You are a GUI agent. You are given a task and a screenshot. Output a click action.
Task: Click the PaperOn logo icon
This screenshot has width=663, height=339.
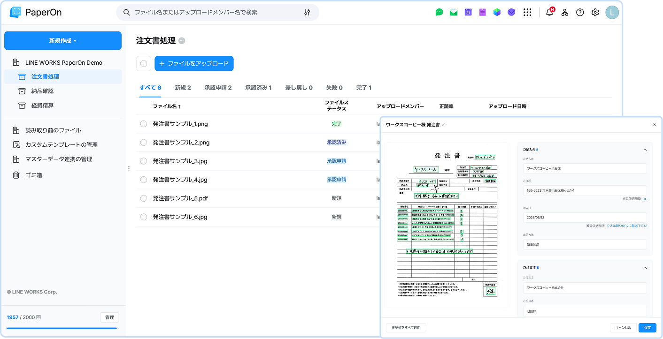coord(15,12)
